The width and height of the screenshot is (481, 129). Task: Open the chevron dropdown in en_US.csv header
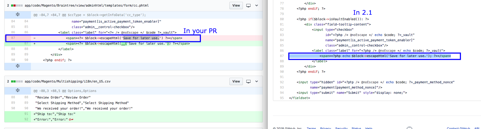(257, 81)
